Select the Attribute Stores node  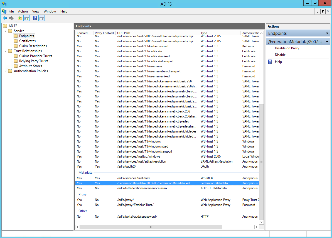pyautogui.click(x=31, y=66)
